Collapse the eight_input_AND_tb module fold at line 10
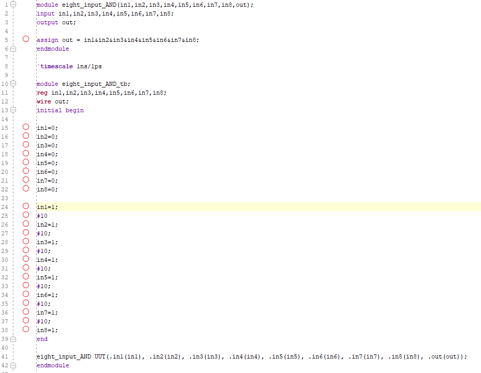The image size is (481, 373). tap(13, 84)
